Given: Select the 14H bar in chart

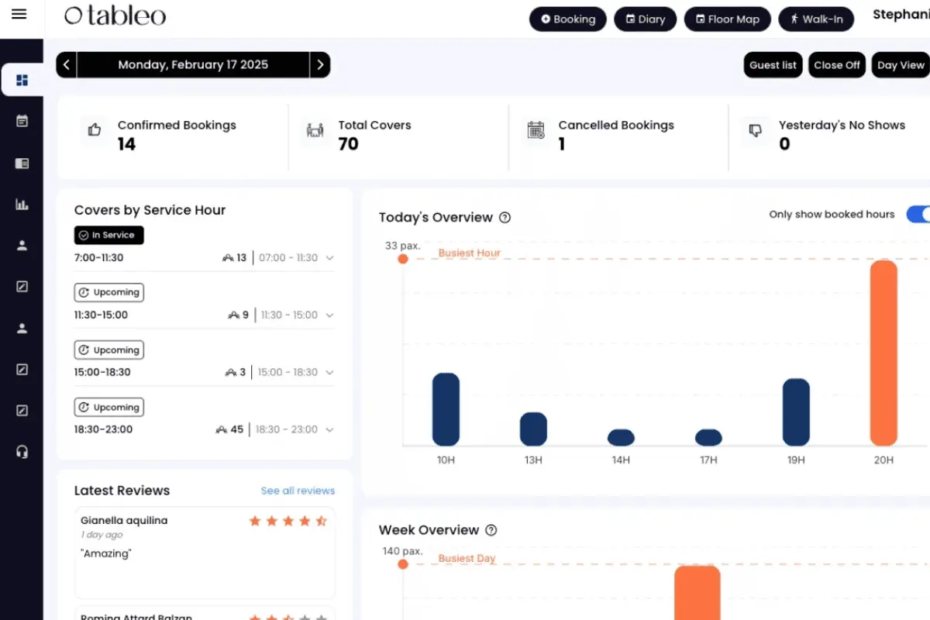Looking at the screenshot, I should (621, 438).
